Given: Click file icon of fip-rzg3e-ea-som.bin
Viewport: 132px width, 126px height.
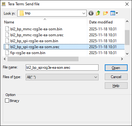Looking at the screenshot, I should click(x=7, y=53).
